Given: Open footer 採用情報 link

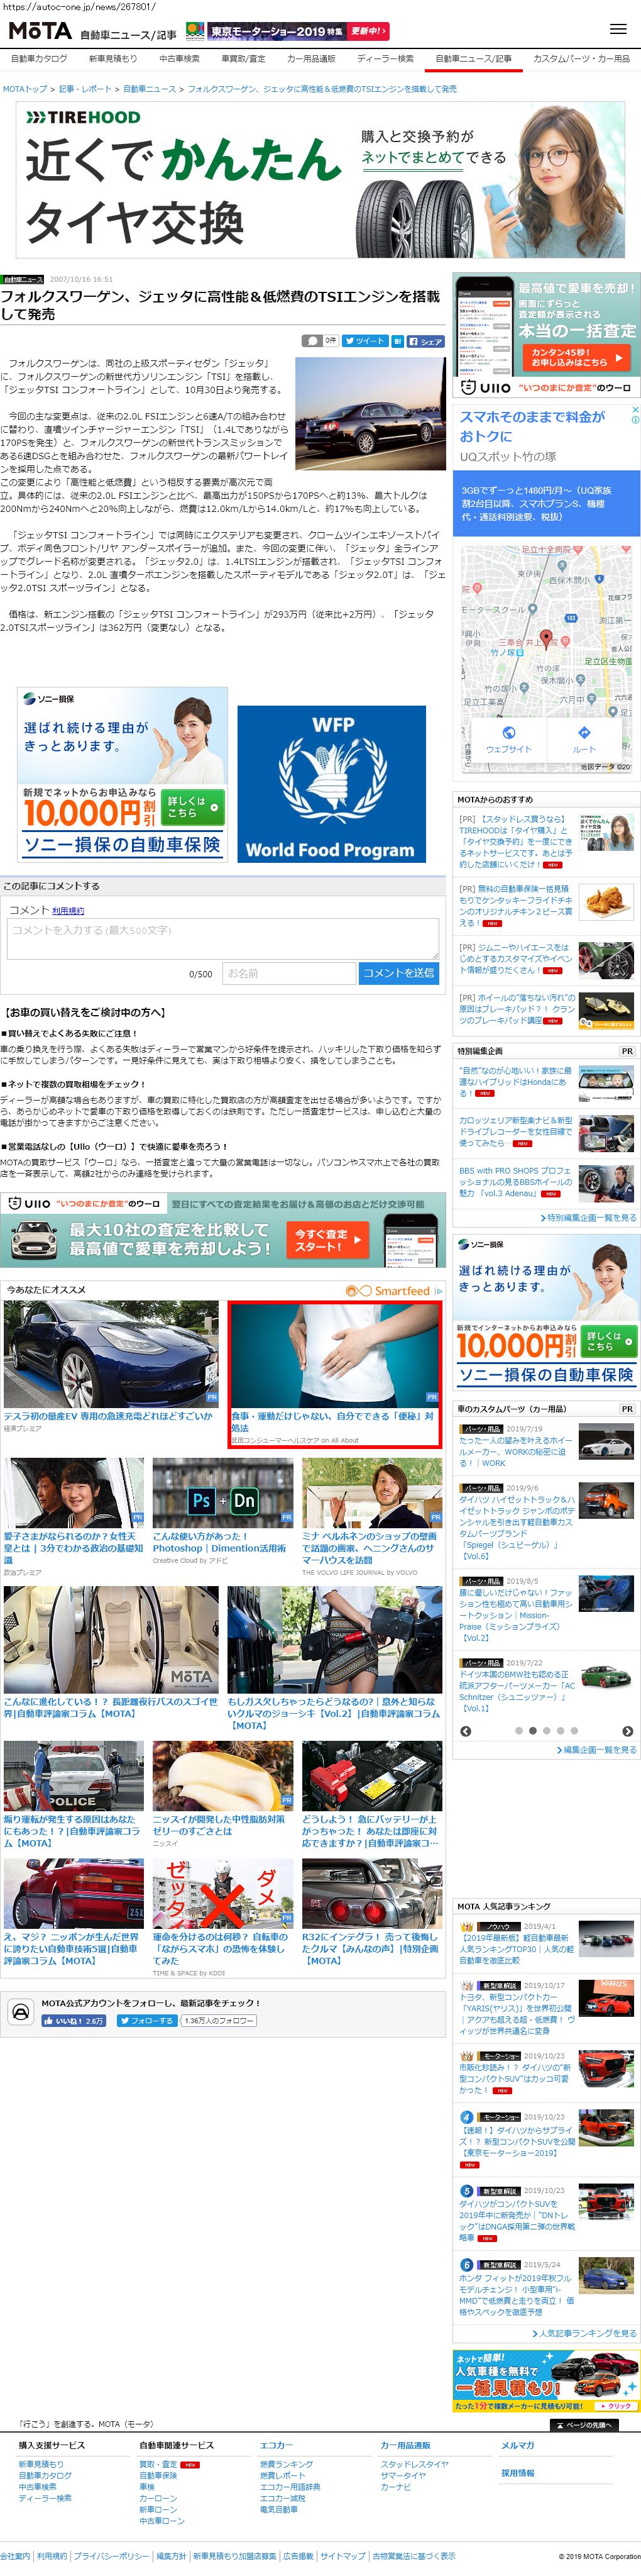Looking at the screenshot, I should [x=518, y=2473].
